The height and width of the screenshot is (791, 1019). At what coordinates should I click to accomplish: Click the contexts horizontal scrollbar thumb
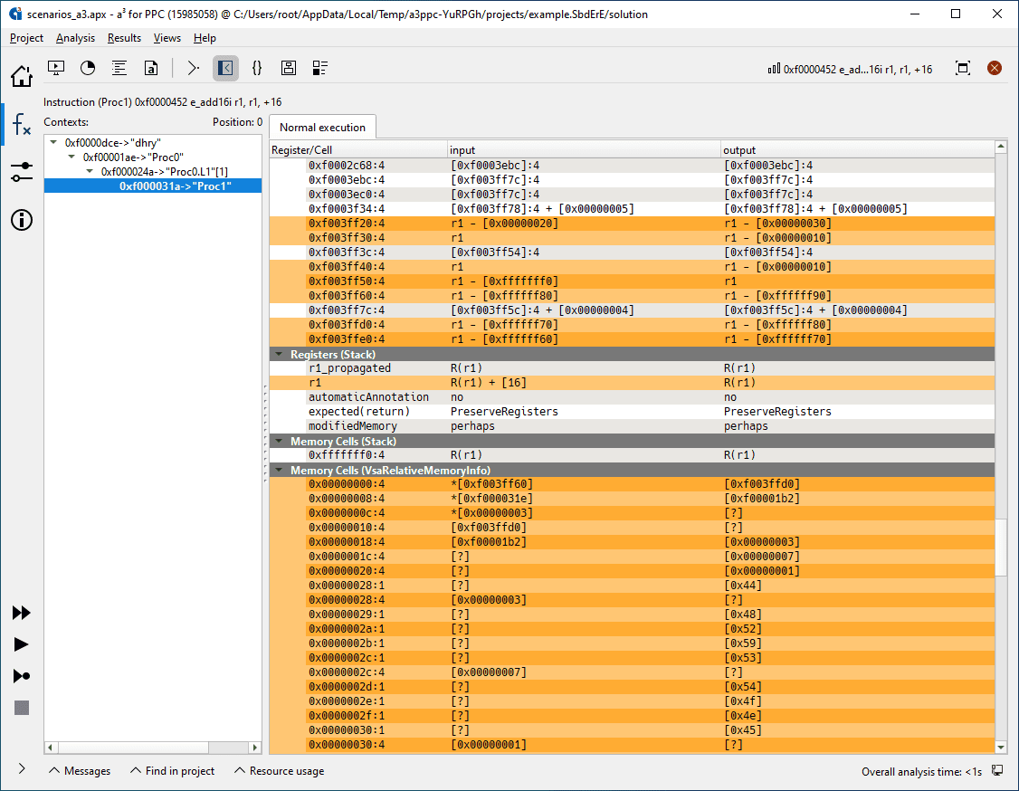(x=133, y=748)
